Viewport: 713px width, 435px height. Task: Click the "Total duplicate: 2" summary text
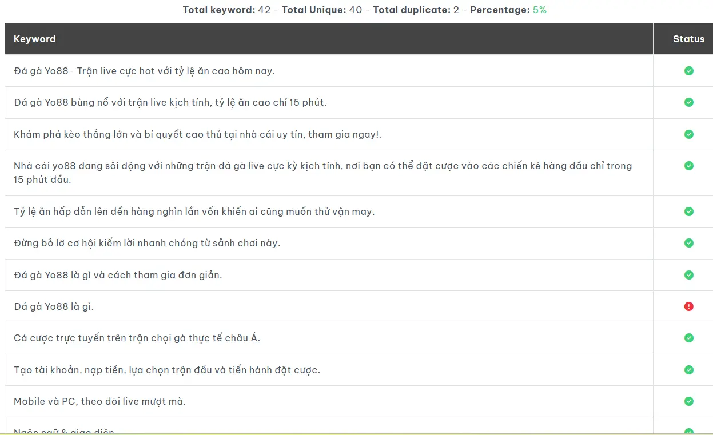click(x=416, y=10)
